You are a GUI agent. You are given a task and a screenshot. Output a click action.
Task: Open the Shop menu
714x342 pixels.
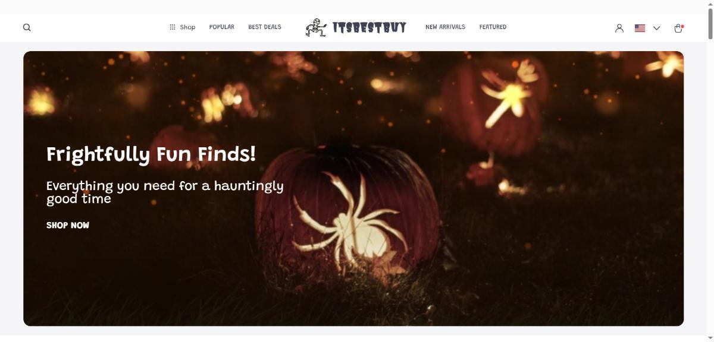coord(187,27)
